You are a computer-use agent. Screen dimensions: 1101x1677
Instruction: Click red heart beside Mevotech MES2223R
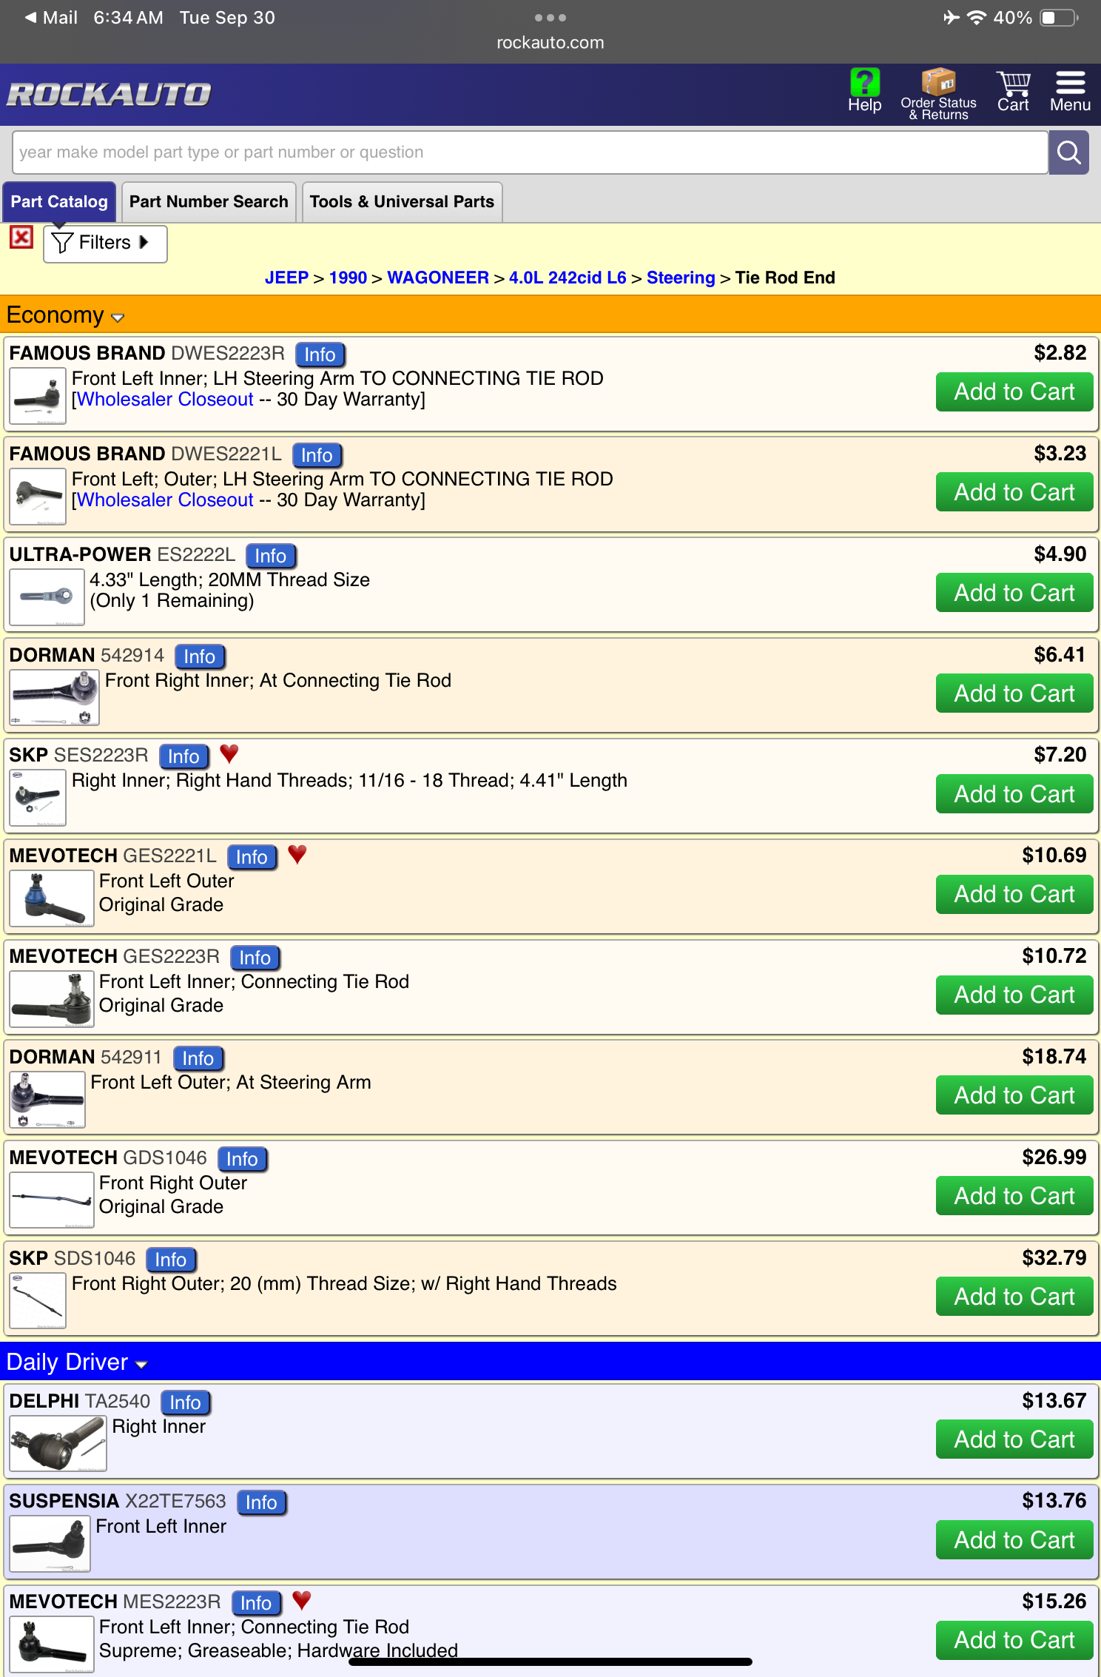coord(302,1601)
